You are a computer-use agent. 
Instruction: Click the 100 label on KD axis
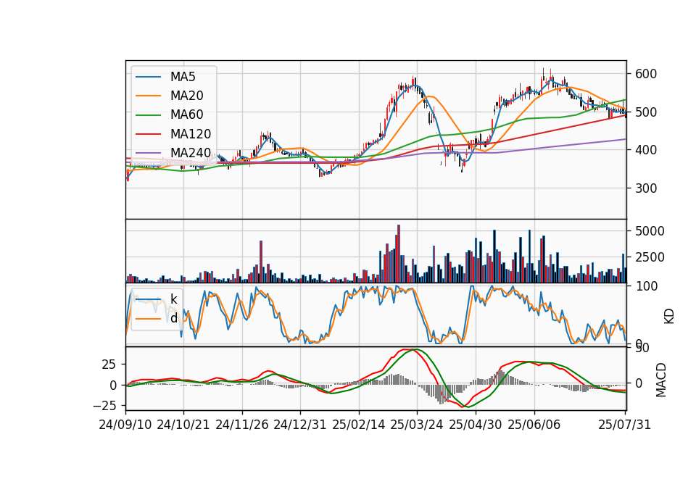[x=646, y=286]
